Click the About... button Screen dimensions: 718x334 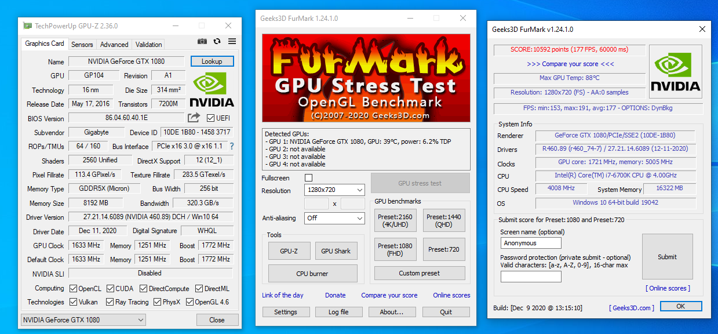(392, 312)
